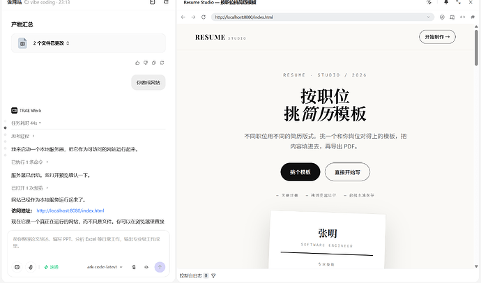The height and width of the screenshot is (283, 481).
Task: Expand the executed 1 command section
Action: pyautogui.click(x=30, y=162)
